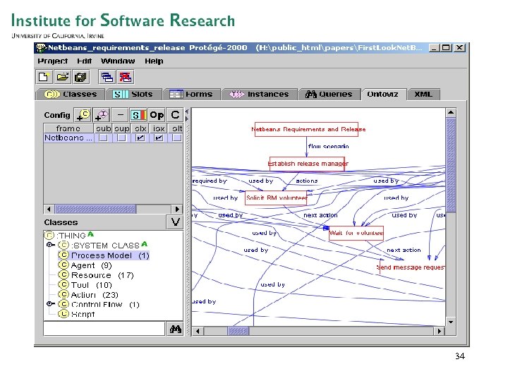This screenshot has width=508, height=381.
Task: Select the Netbeans frame row in config table
Action: tap(114, 138)
